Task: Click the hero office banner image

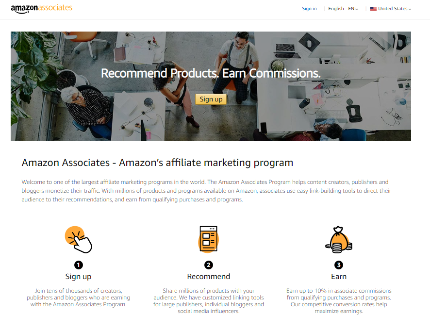Action: pyautogui.click(x=211, y=86)
